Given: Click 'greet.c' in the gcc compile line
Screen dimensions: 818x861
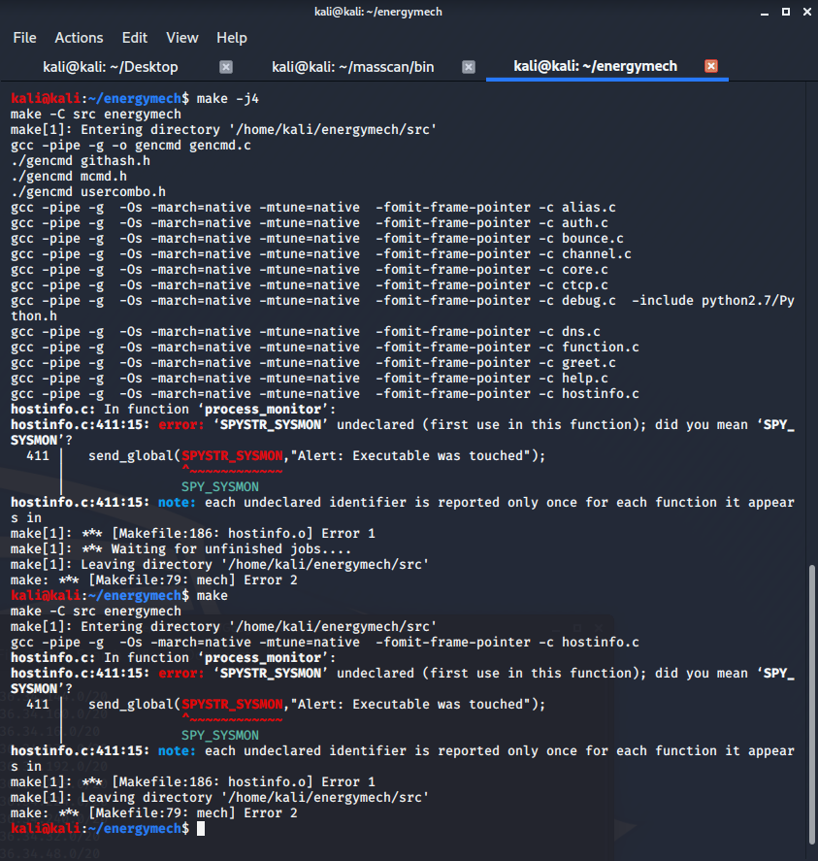Looking at the screenshot, I should [589, 362].
